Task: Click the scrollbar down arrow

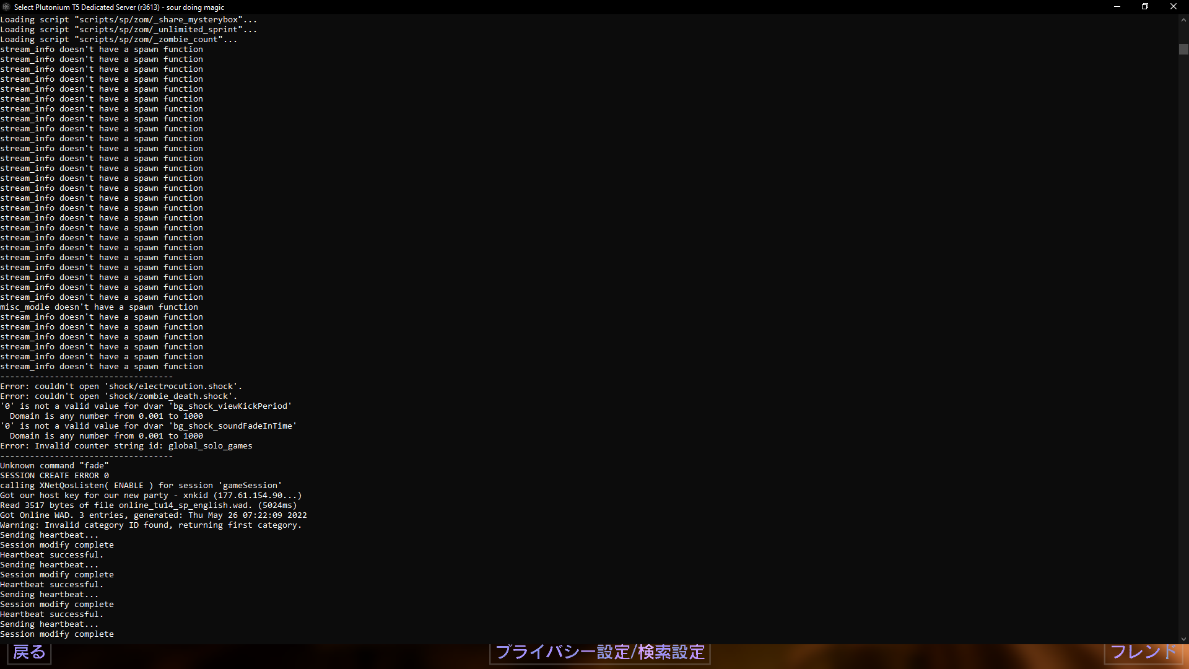Action: pos(1183,639)
